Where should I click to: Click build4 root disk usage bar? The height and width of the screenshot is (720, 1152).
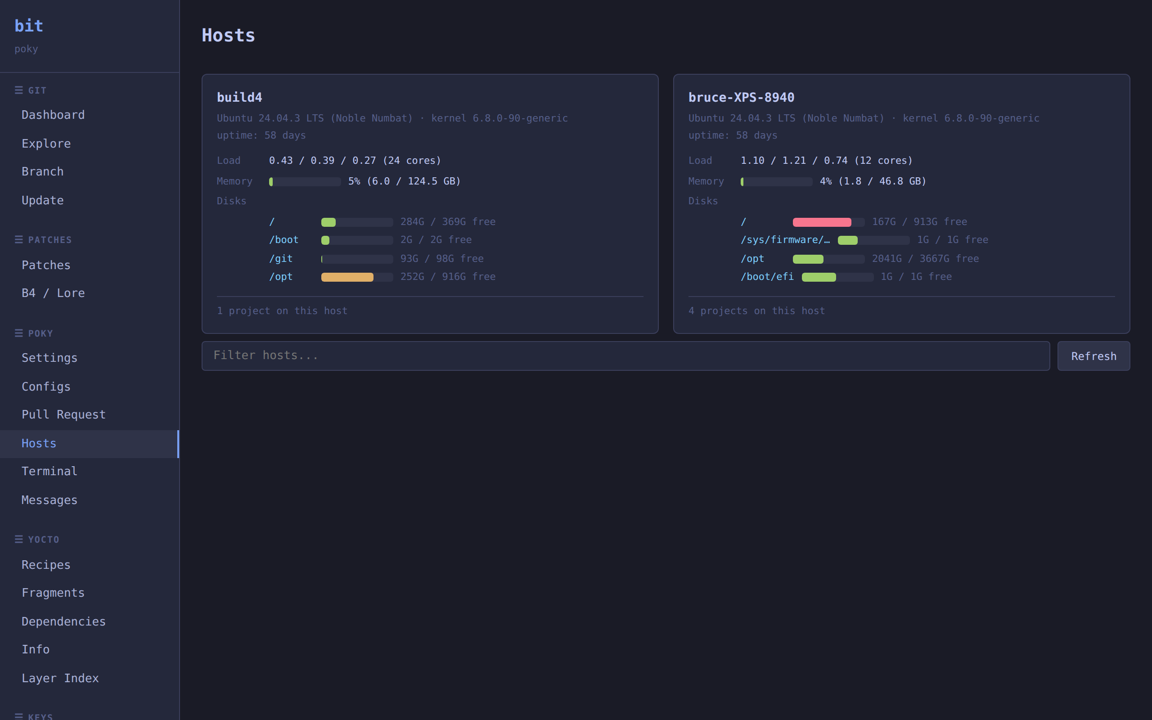(x=357, y=222)
